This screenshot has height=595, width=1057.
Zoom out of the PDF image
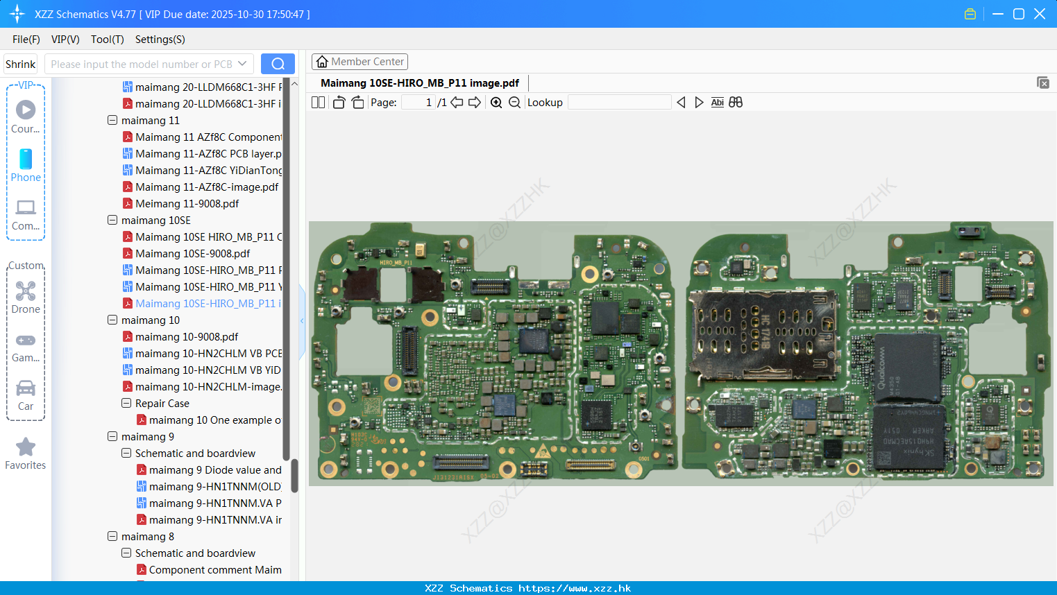tap(514, 102)
